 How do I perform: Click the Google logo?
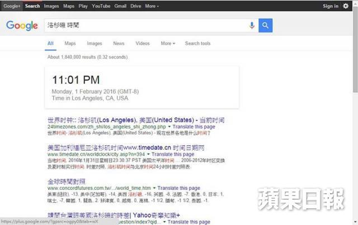tap(22, 26)
